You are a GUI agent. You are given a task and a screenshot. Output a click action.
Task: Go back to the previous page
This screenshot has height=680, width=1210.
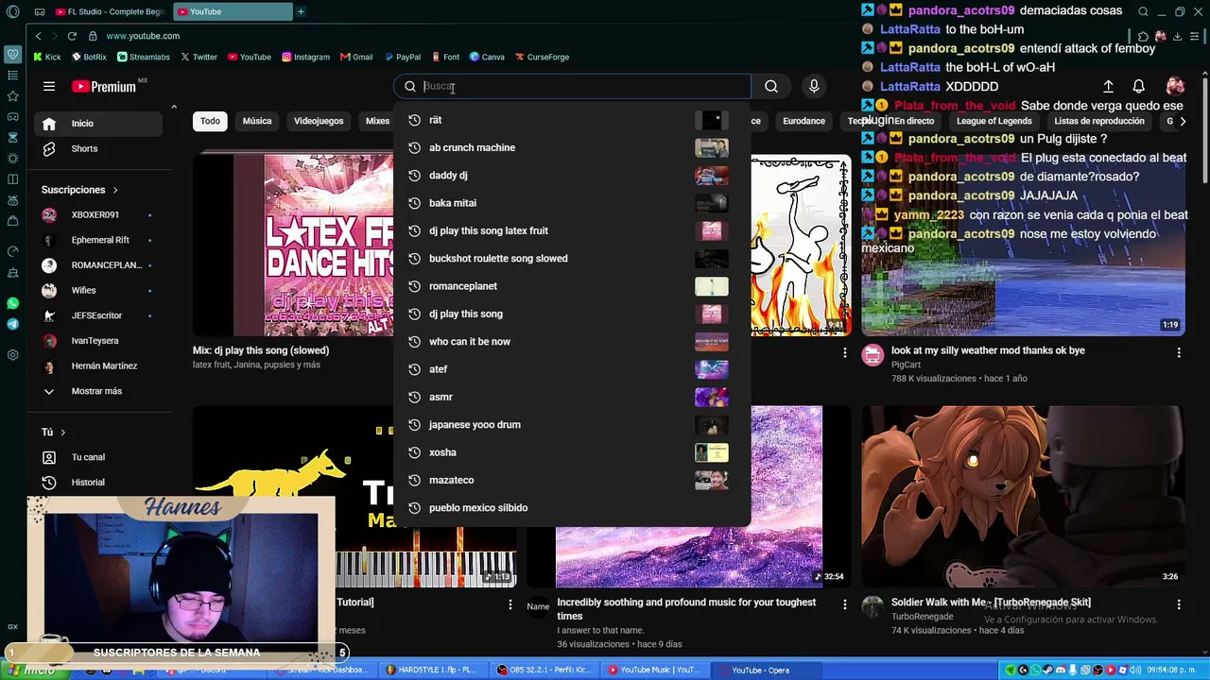point(38,36)
